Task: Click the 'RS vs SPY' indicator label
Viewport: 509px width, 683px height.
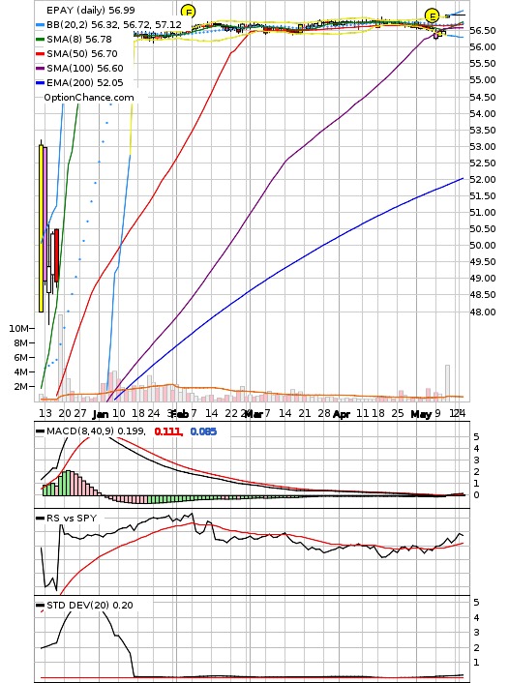Action: click(72, 518)
